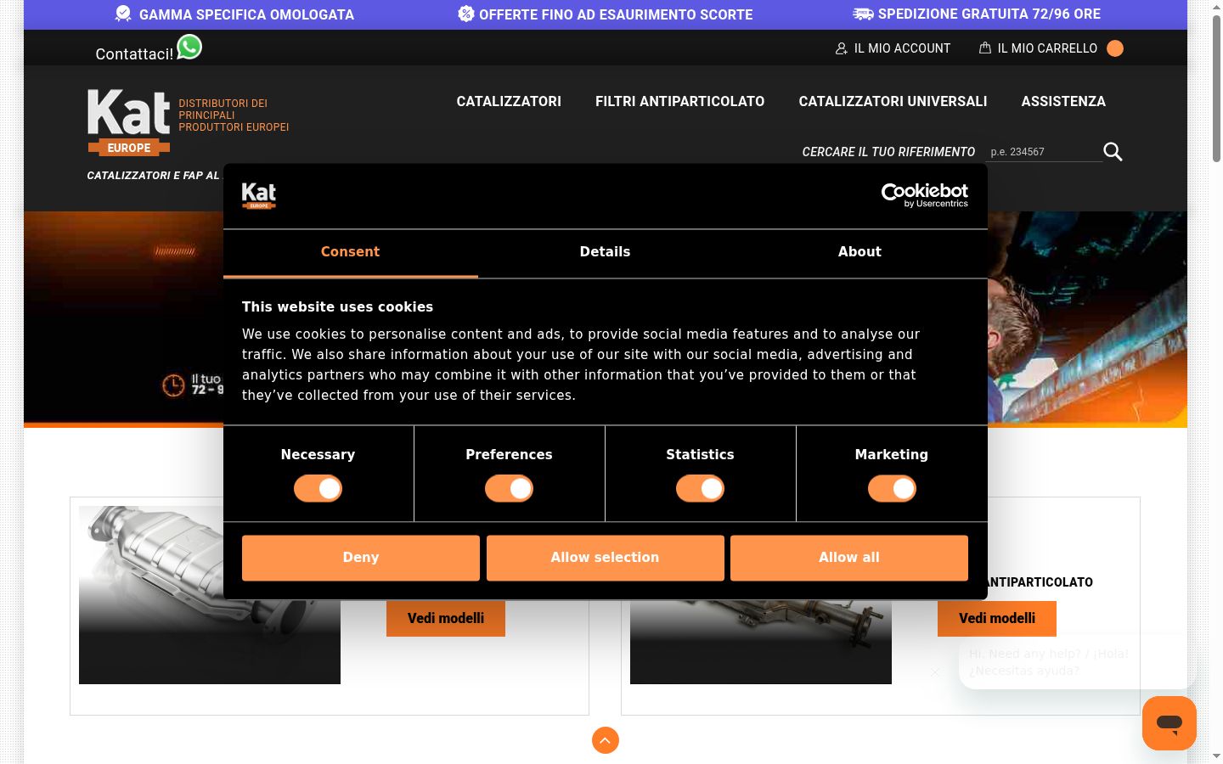Click the chat greeting message bubble

(x=1077, y=662)
